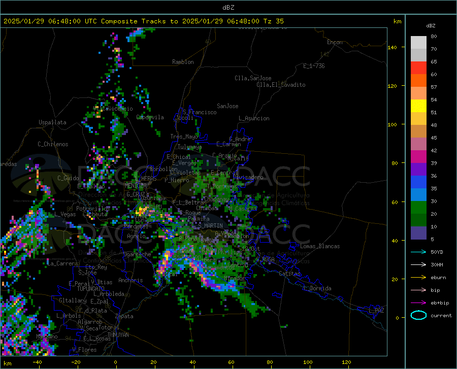Click the TUPUNGATO label

coord(91,289)
